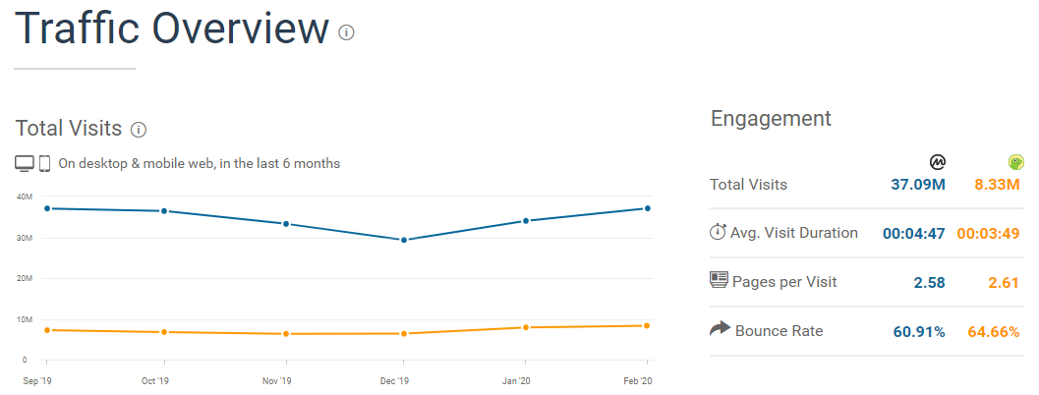The height and width of the screenshot is (395, 1039).
Task: Open the info tooltip next to Total Visits heading
Action: click(139, 130)
